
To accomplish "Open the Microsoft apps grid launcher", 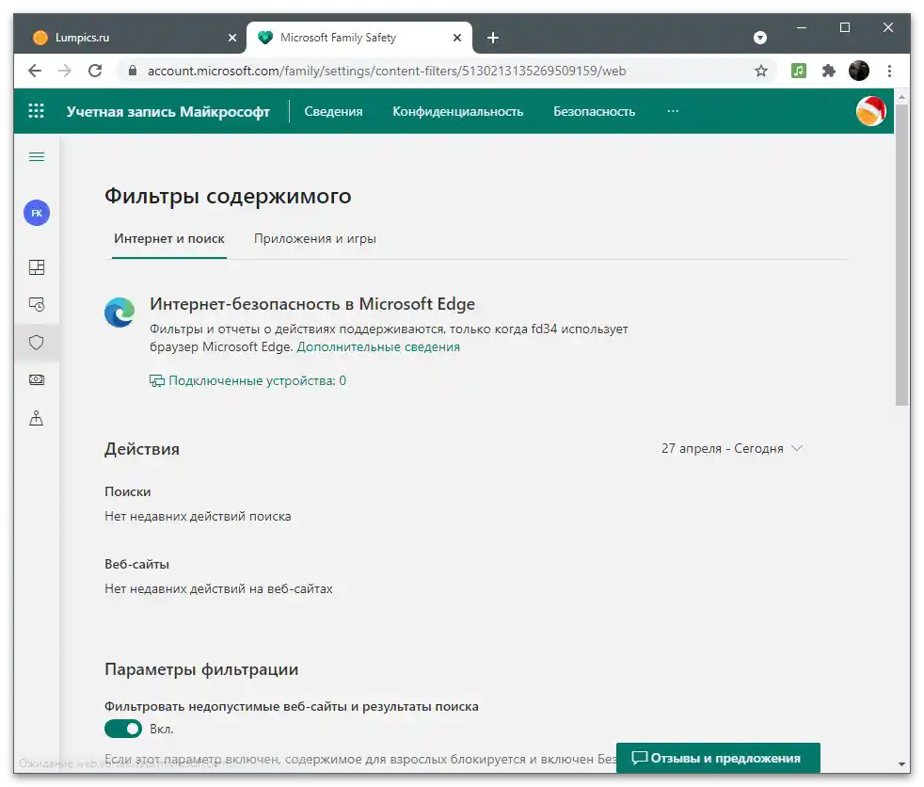I will tap(36, 111).
